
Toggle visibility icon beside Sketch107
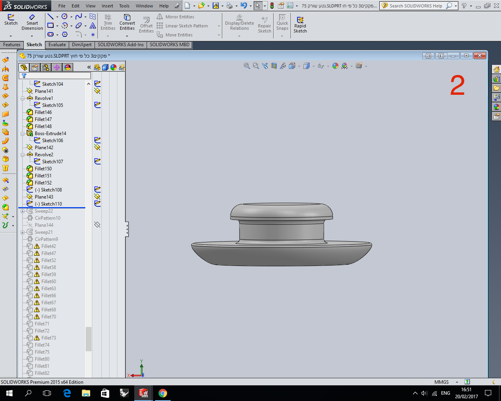pos(97,161)
